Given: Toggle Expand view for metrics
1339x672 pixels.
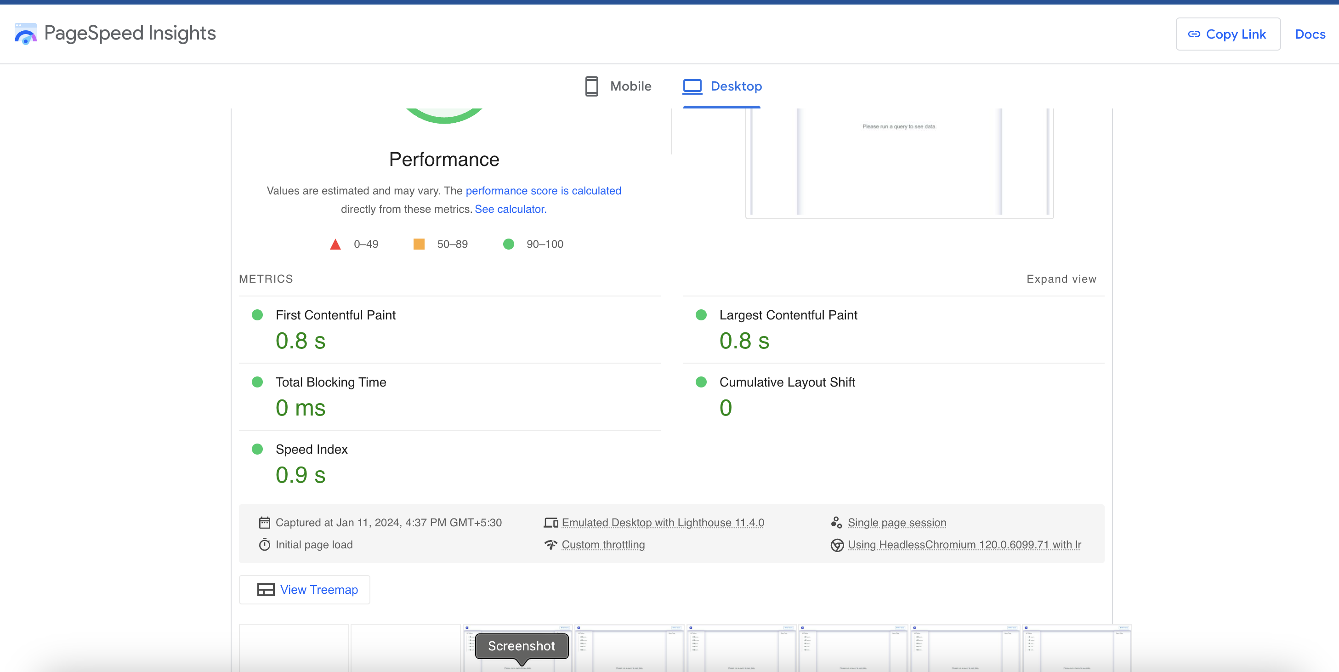Looking at the screenshot, I should pyautogui.click(x=1061, y=279).
